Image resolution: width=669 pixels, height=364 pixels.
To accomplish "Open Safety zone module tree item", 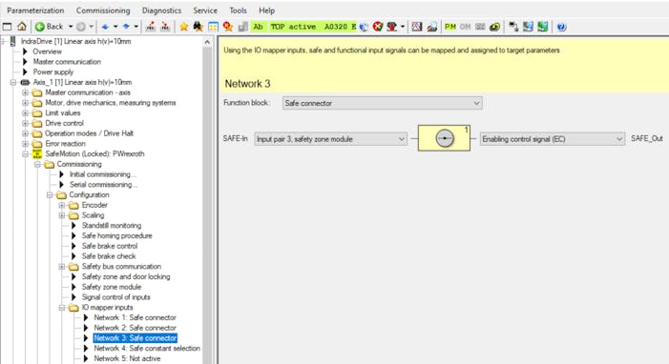I will tap(112, 287).
